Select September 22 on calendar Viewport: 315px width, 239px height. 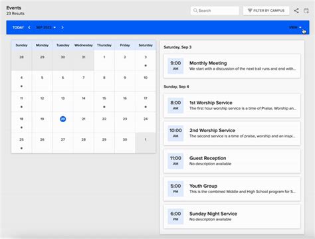coord(104,122)
